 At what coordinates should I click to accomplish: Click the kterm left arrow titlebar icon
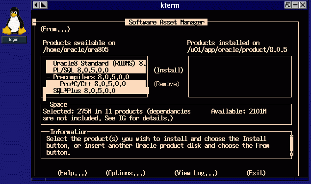[x=36, y=5]
